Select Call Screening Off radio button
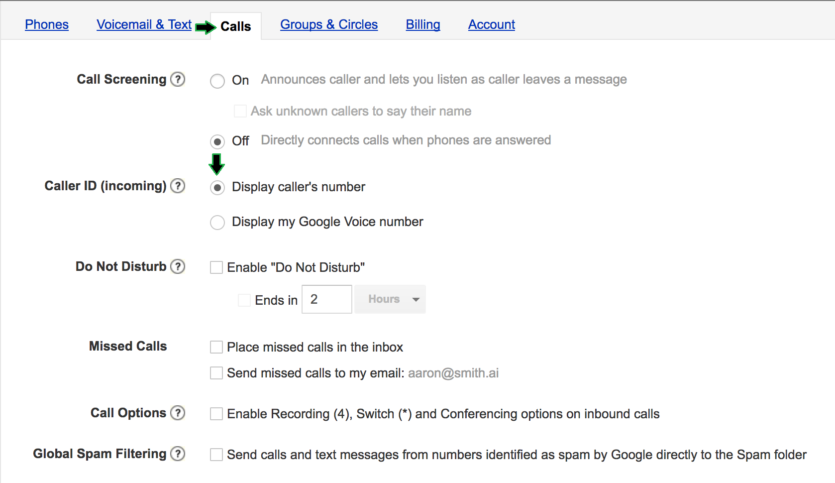This screenshot has width=835, height=483. click(217, 142)
